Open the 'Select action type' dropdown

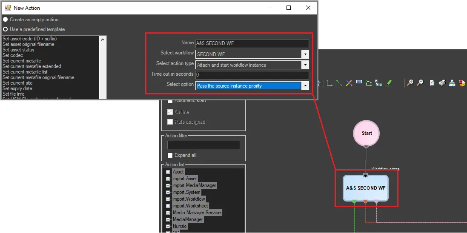click(x=305, y=65)
